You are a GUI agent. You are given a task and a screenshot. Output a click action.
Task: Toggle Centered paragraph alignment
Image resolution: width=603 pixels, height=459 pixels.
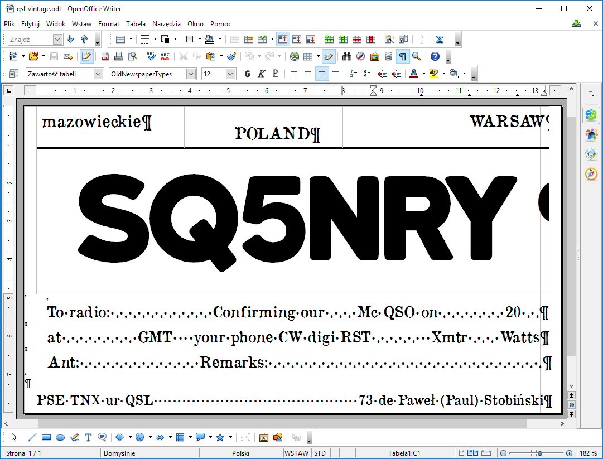[x=308, y=74]
